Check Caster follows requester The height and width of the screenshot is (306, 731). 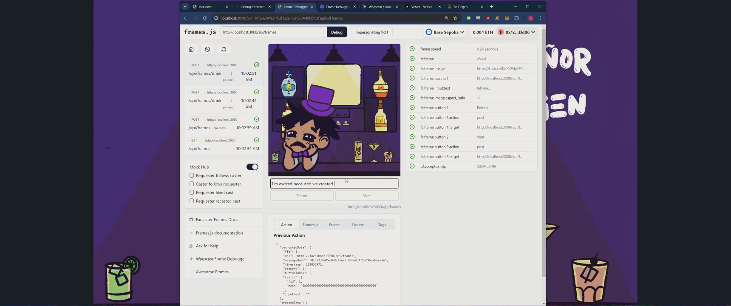192,184
